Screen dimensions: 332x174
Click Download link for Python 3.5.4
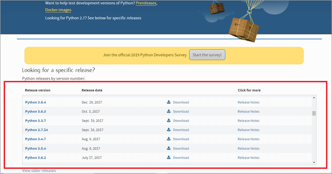181,148
